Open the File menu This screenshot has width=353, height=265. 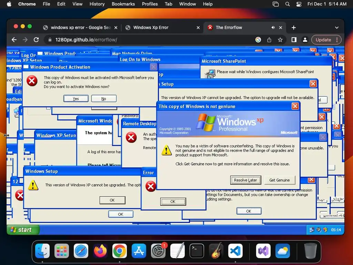[47, 4]
